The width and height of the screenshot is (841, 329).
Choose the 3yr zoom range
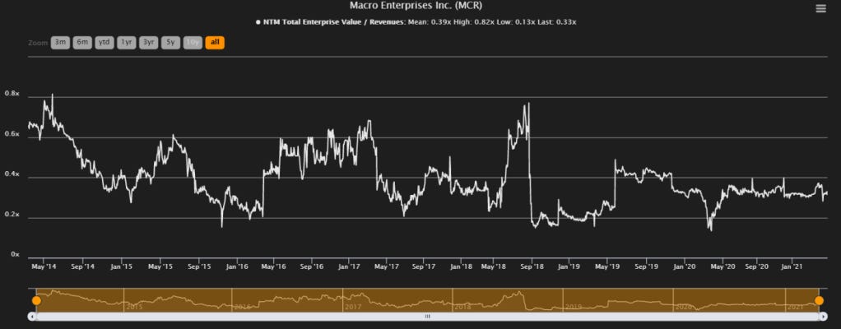[x=149, y=42]
